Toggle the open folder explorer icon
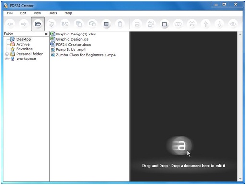Viewport: 246px width, 185px height. pos(38,24)
